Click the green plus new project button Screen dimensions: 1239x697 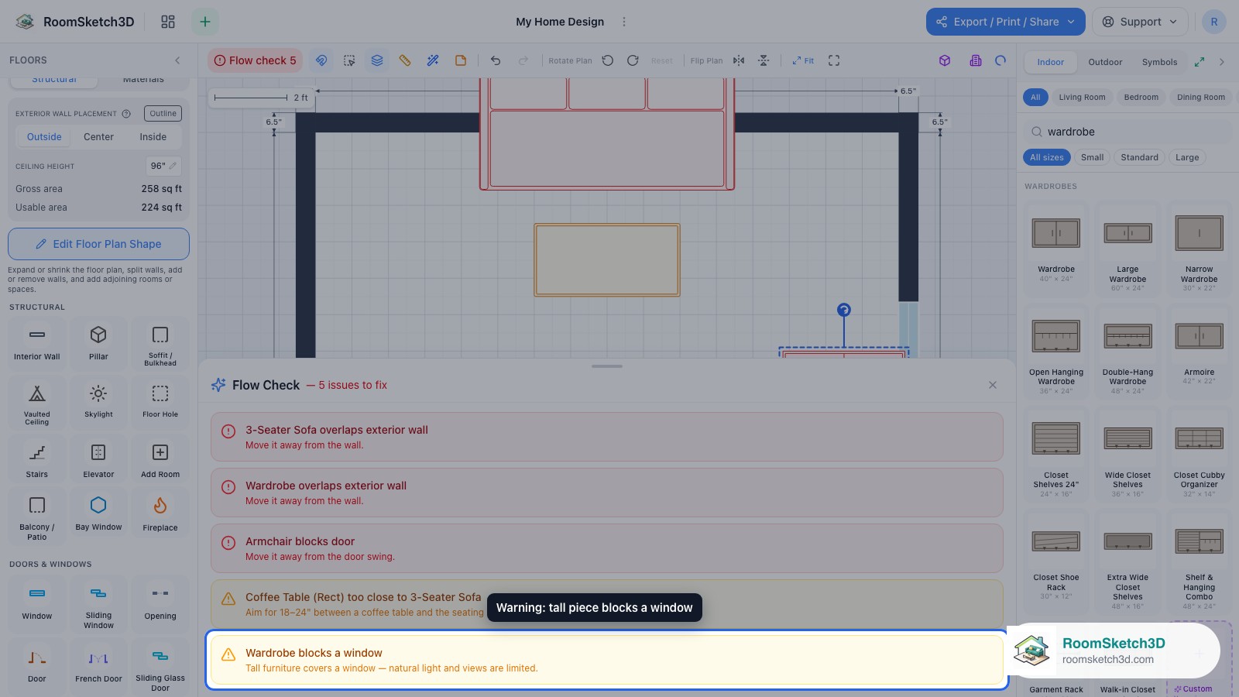205,22
